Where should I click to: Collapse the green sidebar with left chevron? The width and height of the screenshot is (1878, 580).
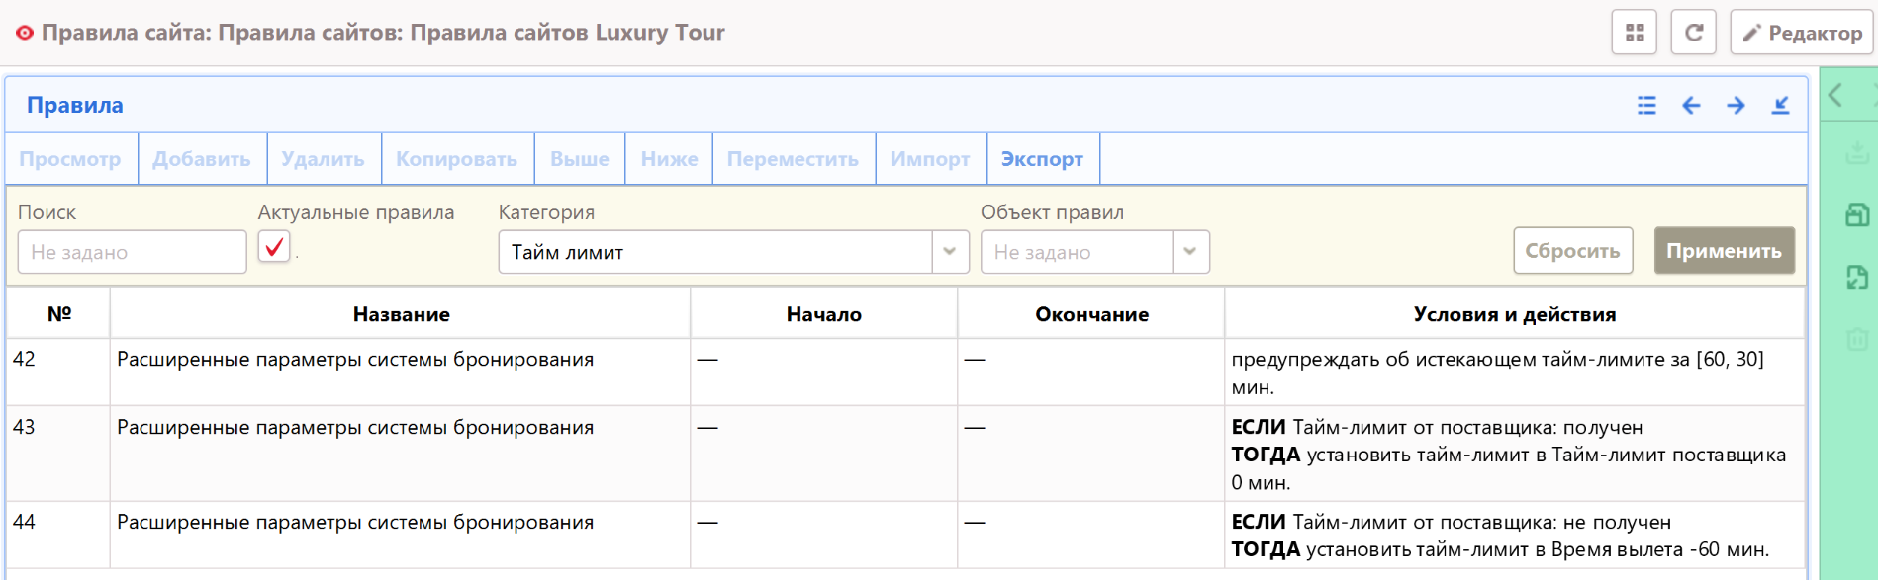pos(1836,96)
